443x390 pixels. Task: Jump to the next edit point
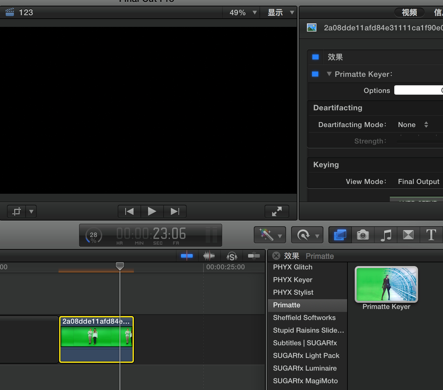pos(175,211)
